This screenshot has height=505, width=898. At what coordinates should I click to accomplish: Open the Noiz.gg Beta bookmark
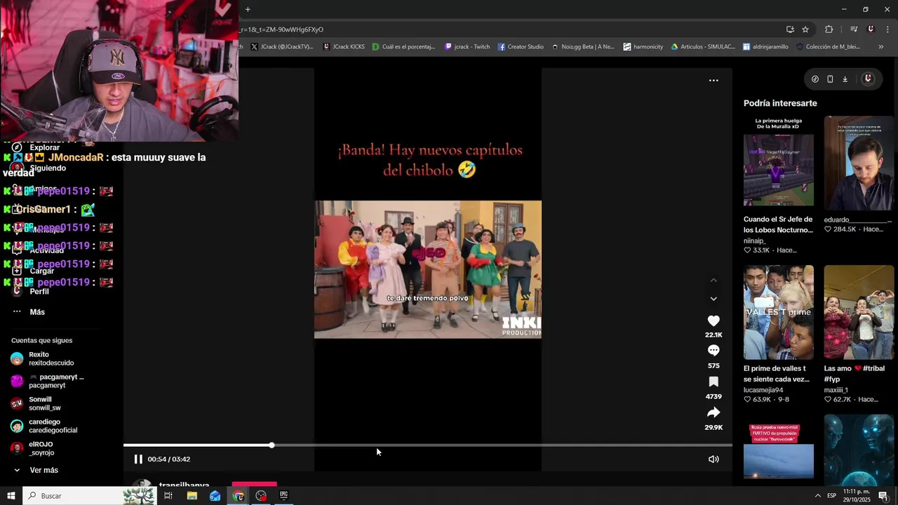pos(583,47)
